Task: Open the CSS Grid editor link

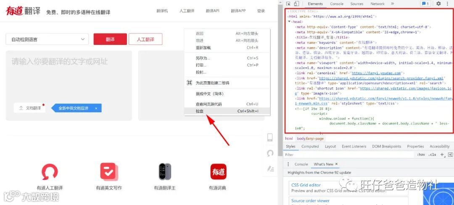Action: pos(306,185)
